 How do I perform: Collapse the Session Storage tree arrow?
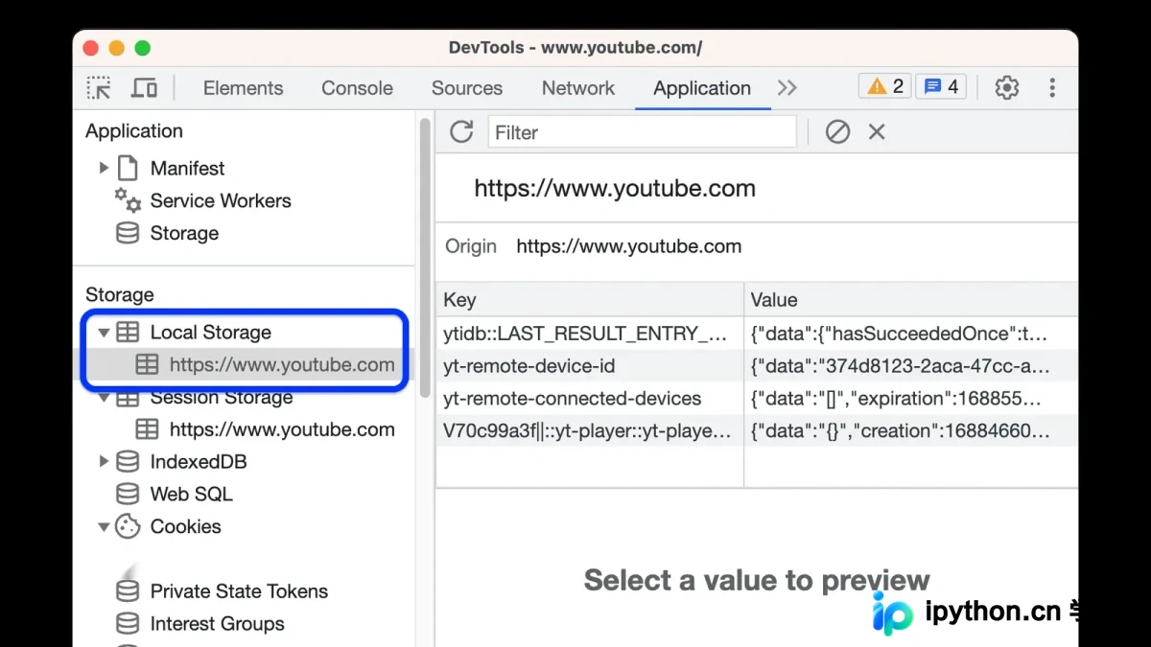coord(104,397)
